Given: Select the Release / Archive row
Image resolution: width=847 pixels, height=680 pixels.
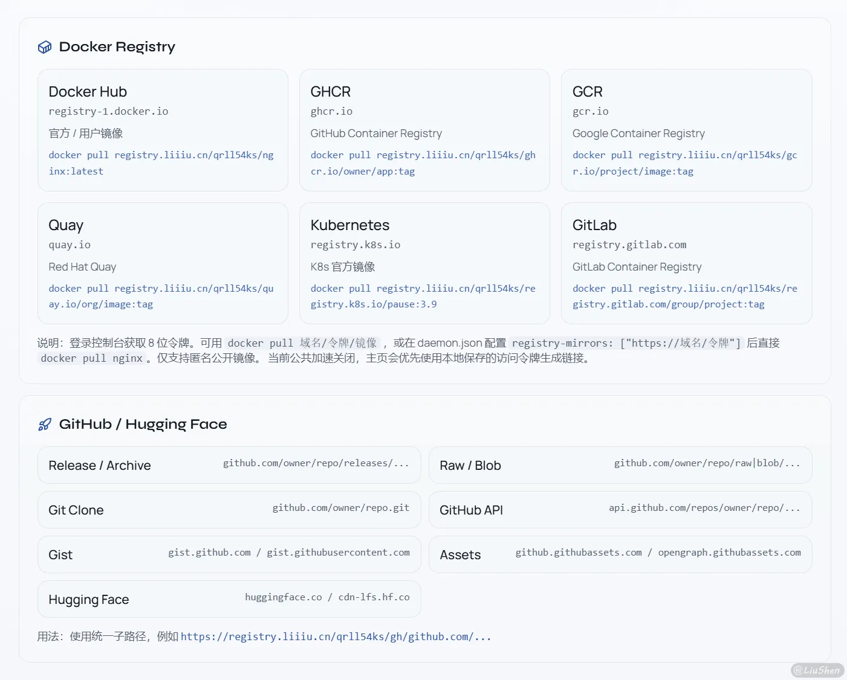Looking at the screenshot, I should tap(229, 465).
